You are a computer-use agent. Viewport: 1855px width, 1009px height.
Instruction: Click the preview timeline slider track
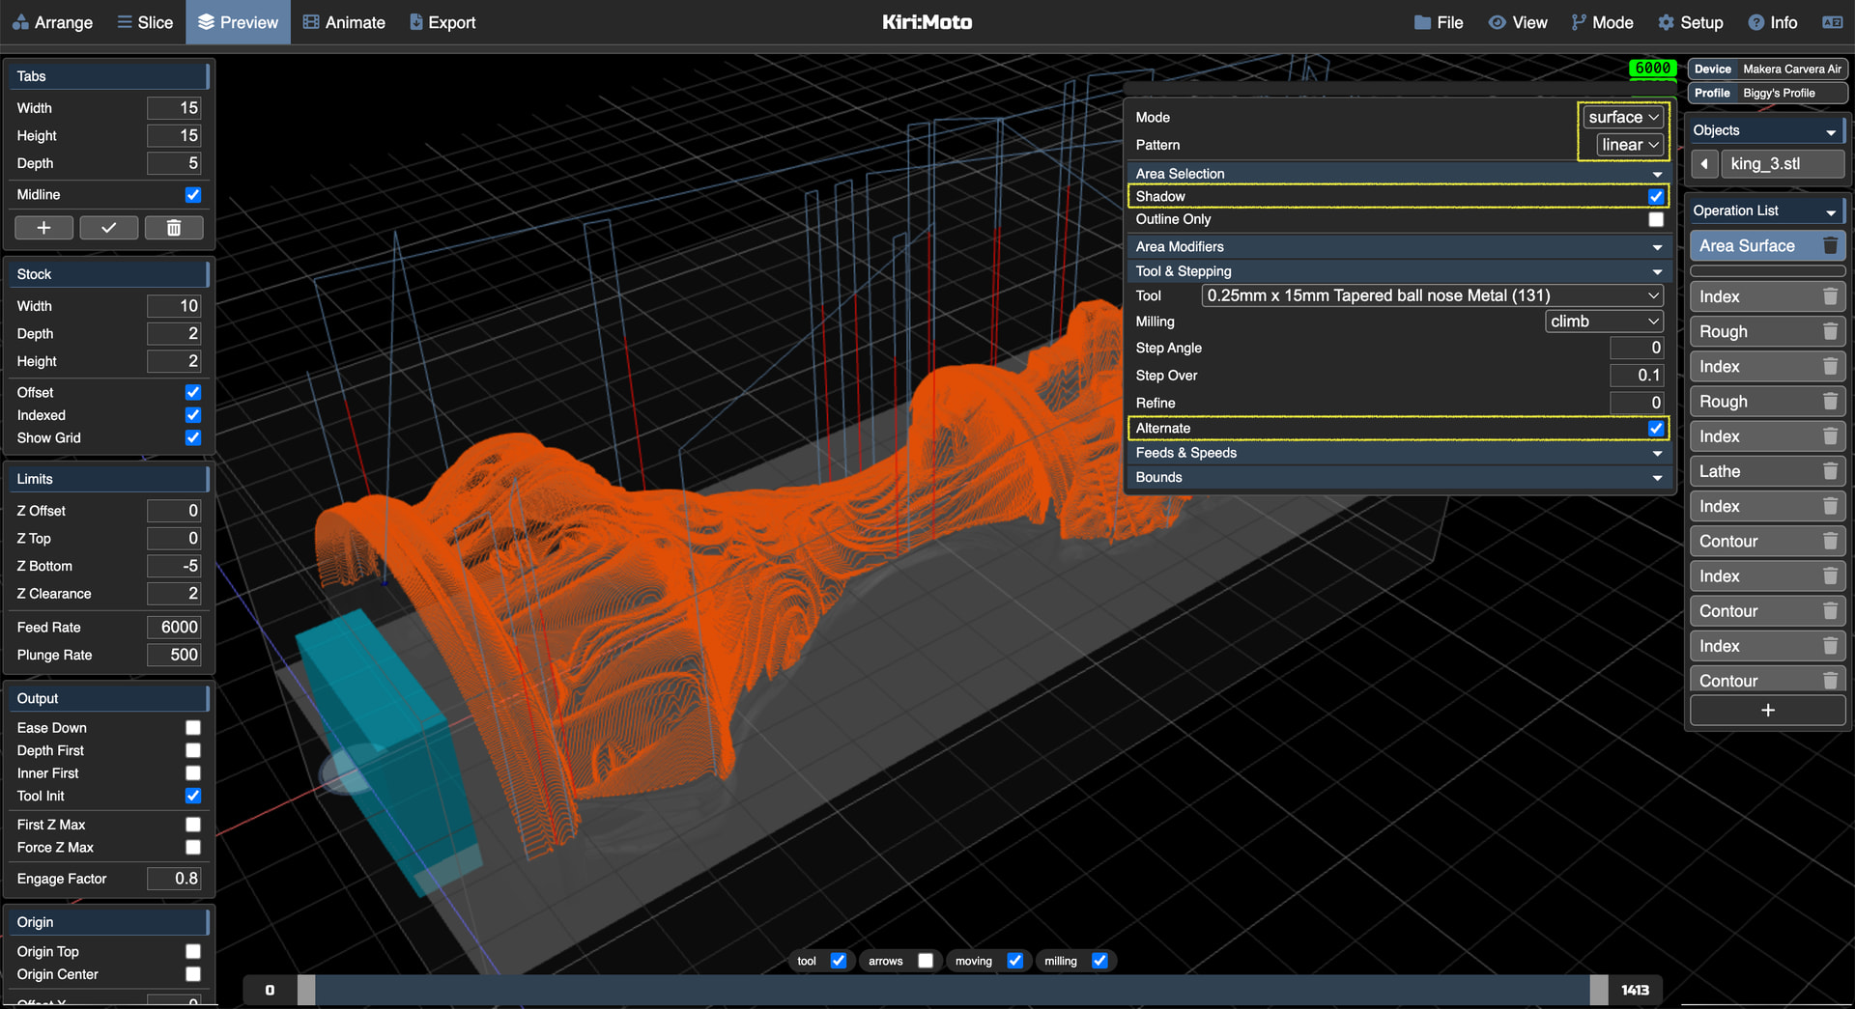coord(952,990)
